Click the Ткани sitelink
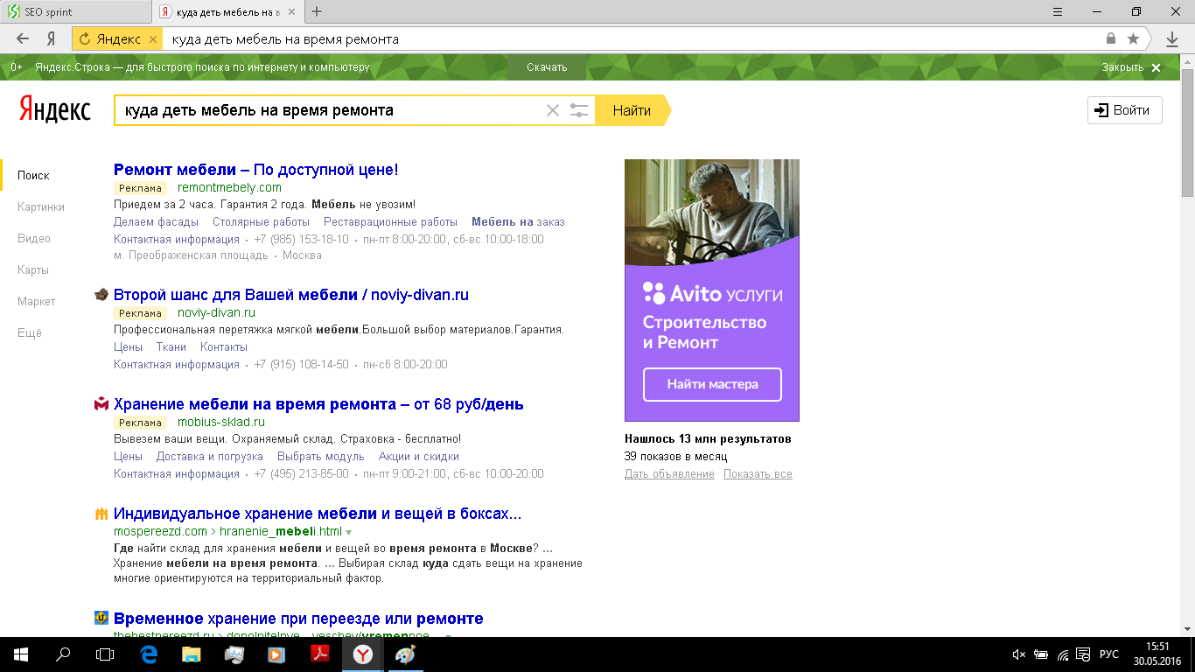The image size is (1195, 672). [171, 346]
